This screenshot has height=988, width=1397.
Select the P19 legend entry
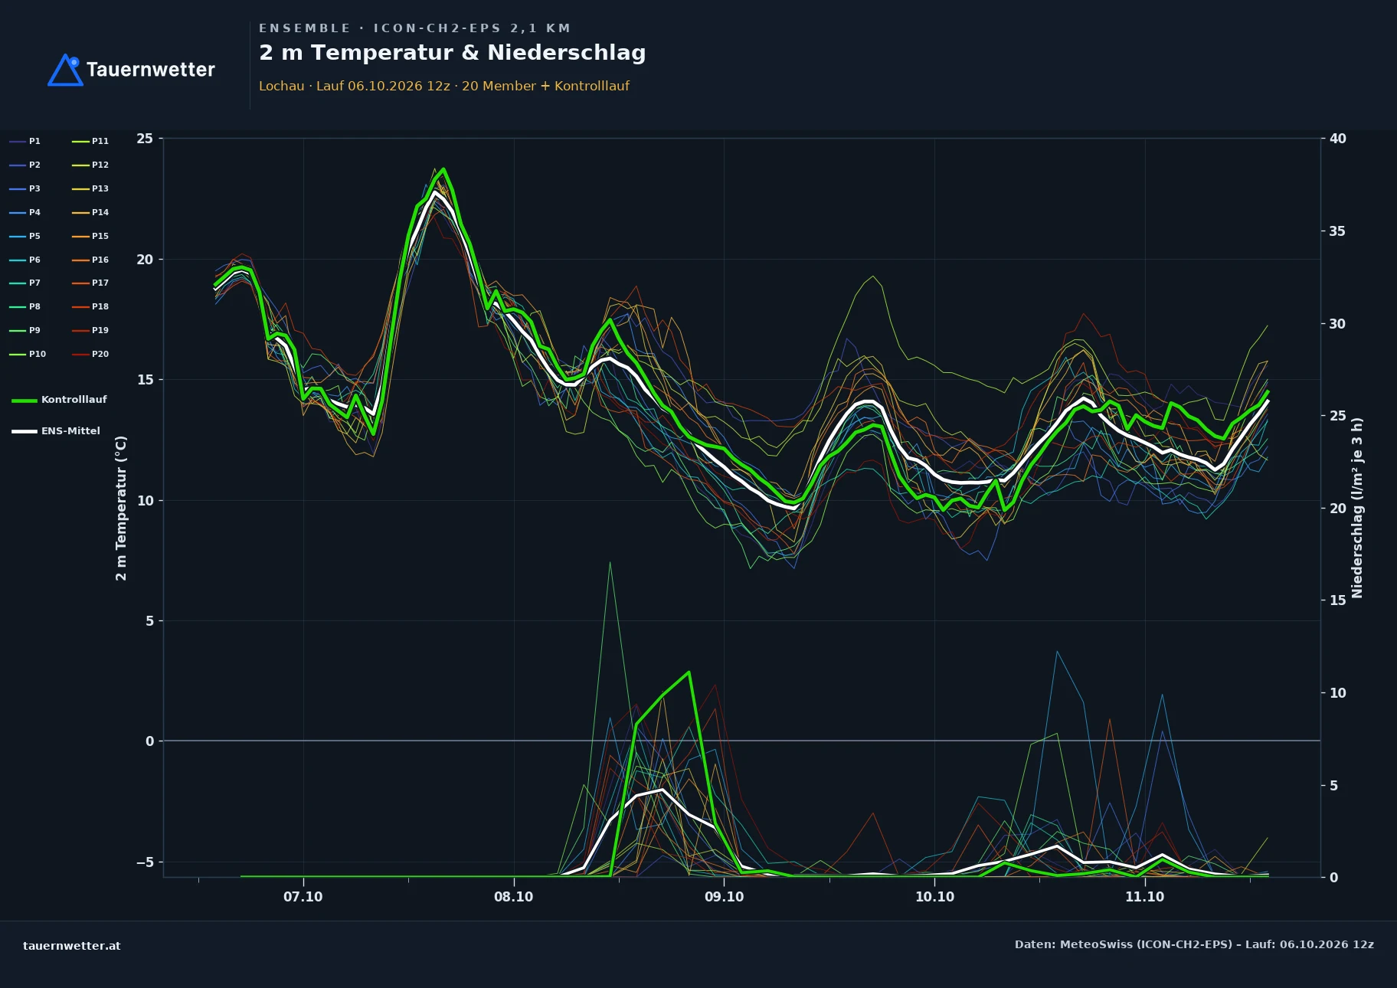click(90, 331)
